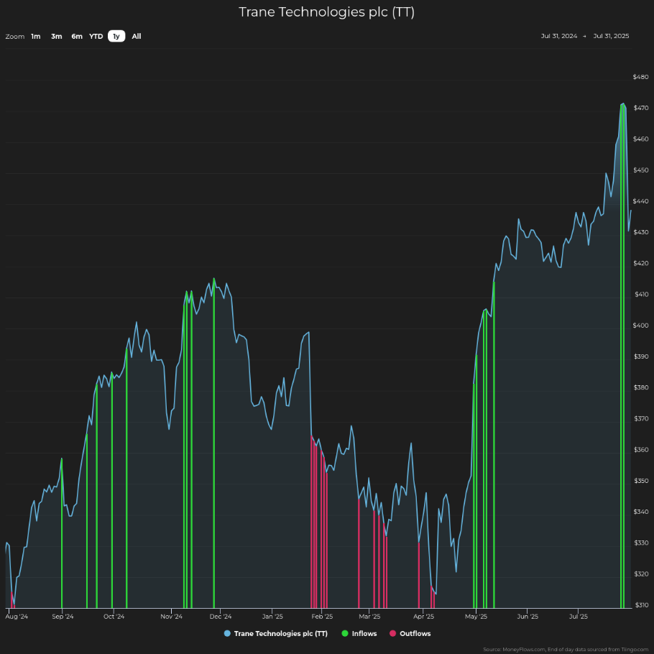Click the chart title Trane Technologies plc (TT)

326,12
